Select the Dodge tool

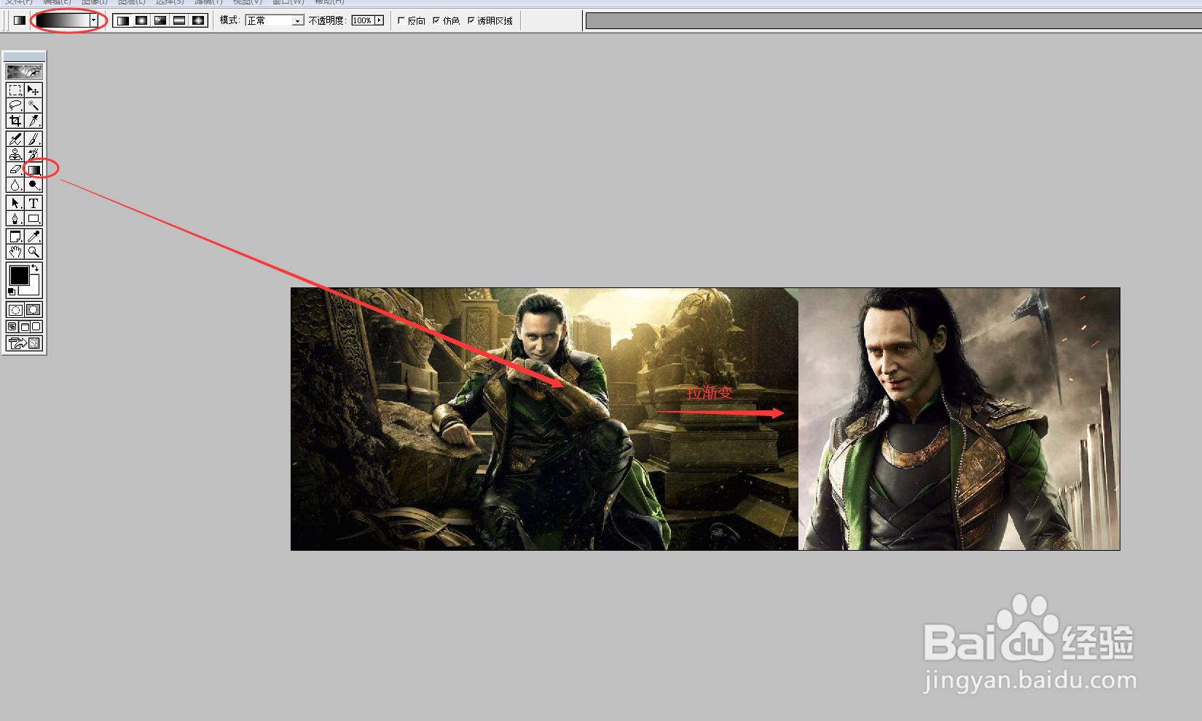coord(34,185)
